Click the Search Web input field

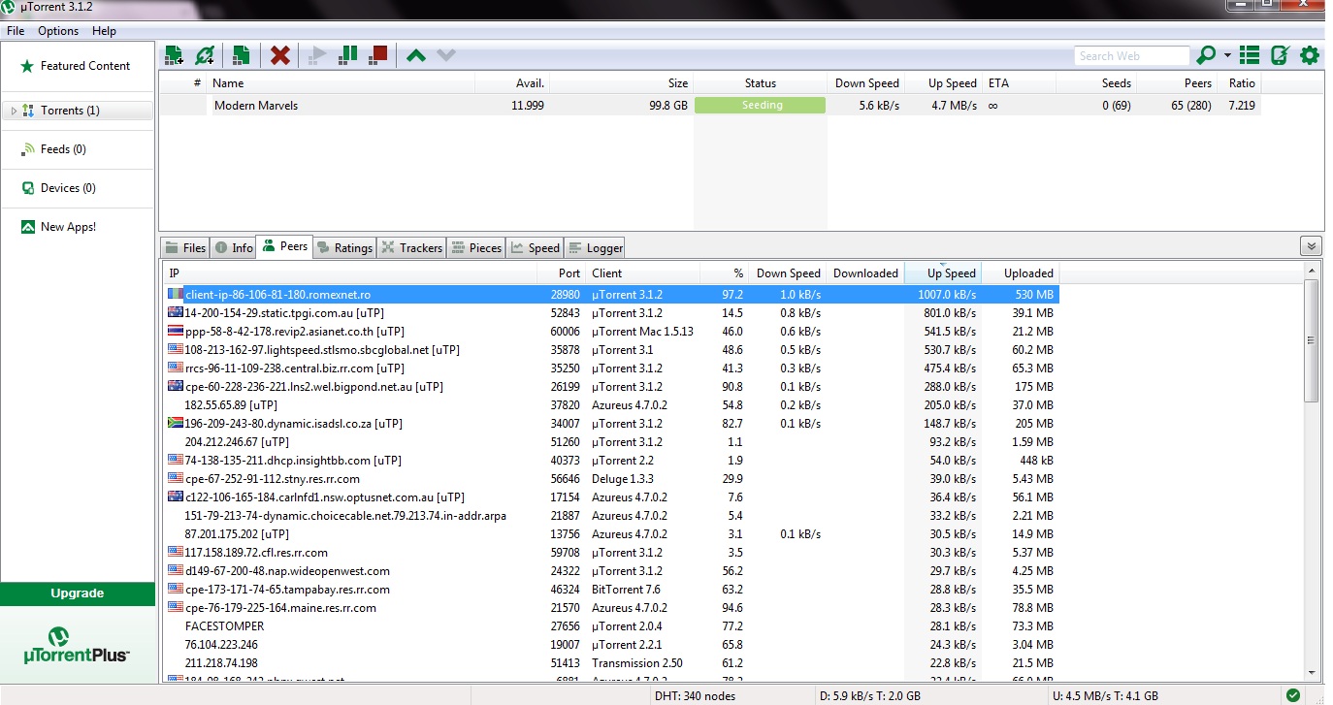click(x=1131, y=56)
